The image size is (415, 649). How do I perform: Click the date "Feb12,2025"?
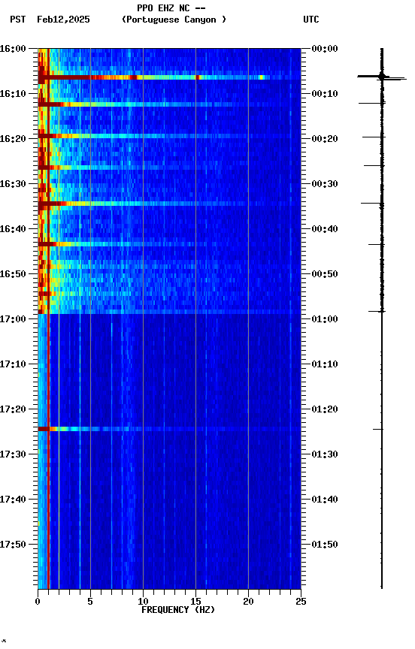63,20
